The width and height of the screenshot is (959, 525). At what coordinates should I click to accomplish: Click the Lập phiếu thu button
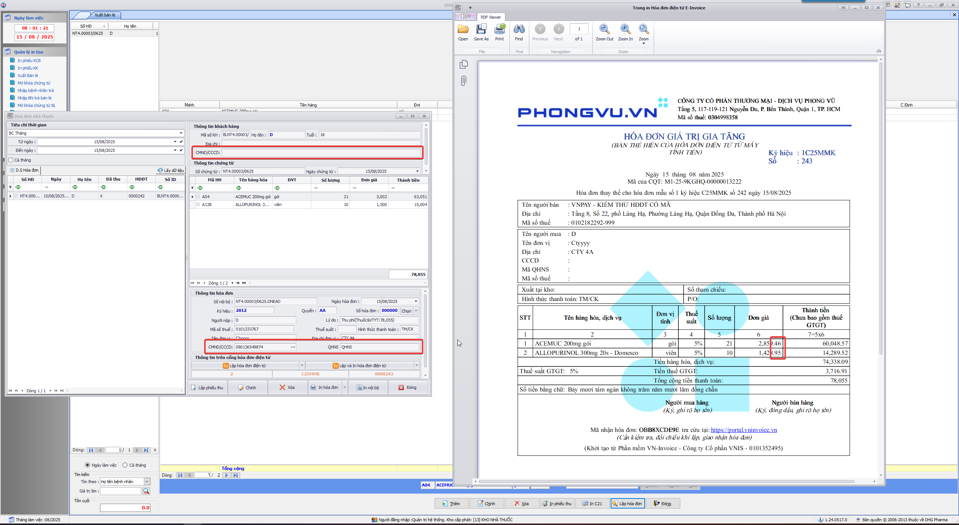pyautogui.click(x=207, y=387)
